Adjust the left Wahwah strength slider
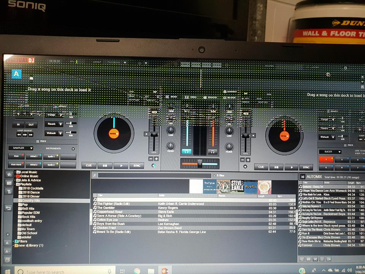This screenshot has width=365, height=274. (x=71, y=132)
